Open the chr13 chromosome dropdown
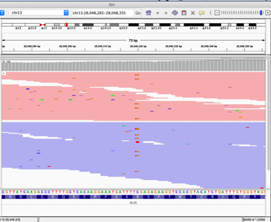 click(39, 12)
